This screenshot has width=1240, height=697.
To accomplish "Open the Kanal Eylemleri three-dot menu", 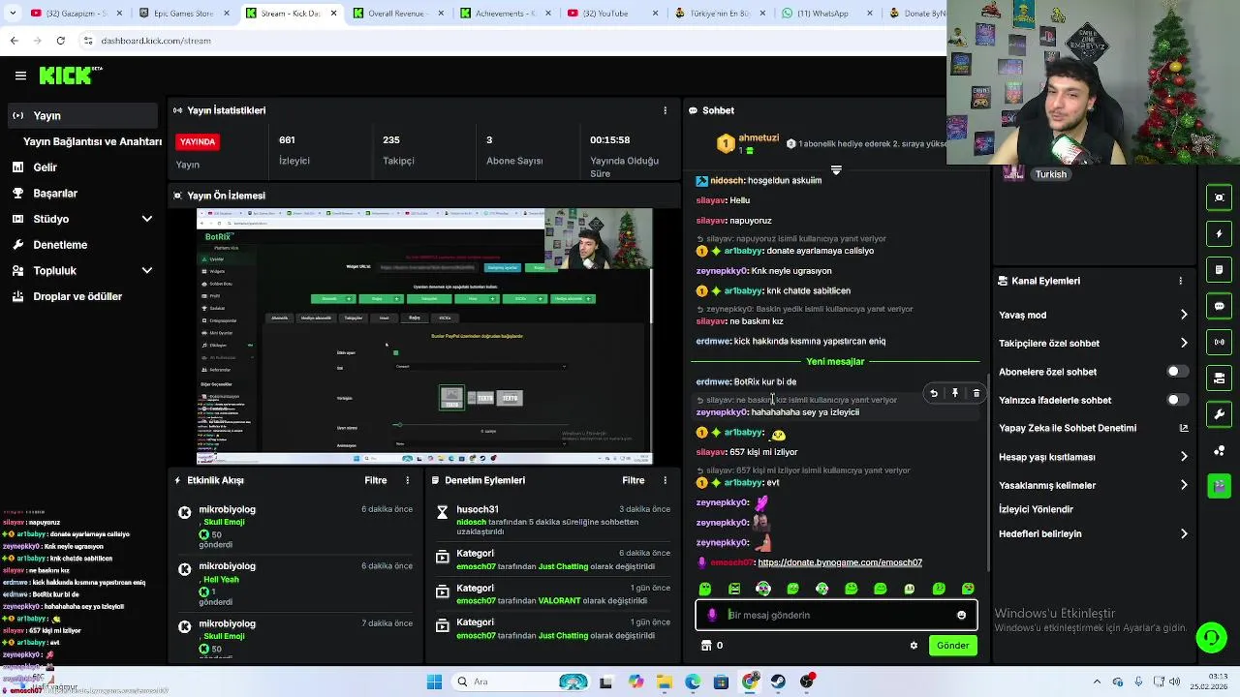I will 1180,281.
